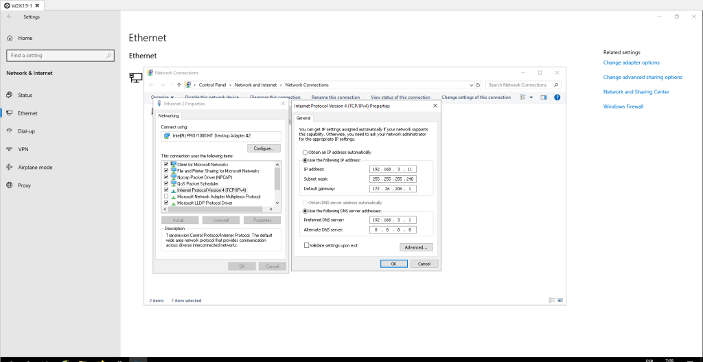Open the Dial-up phone icon

10,131
